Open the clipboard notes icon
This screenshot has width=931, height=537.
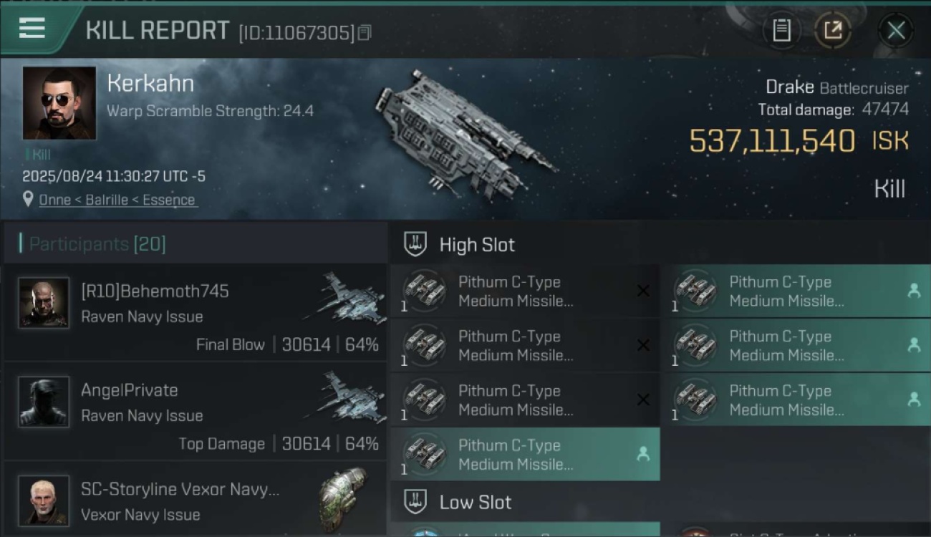(781, 31)
